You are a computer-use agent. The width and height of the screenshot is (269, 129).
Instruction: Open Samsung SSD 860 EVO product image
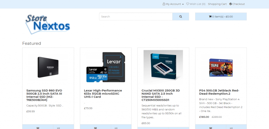(x=48, y=67)
